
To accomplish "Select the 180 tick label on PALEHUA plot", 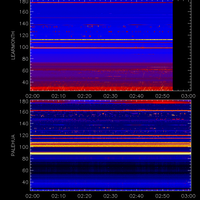I will [24, 101].
